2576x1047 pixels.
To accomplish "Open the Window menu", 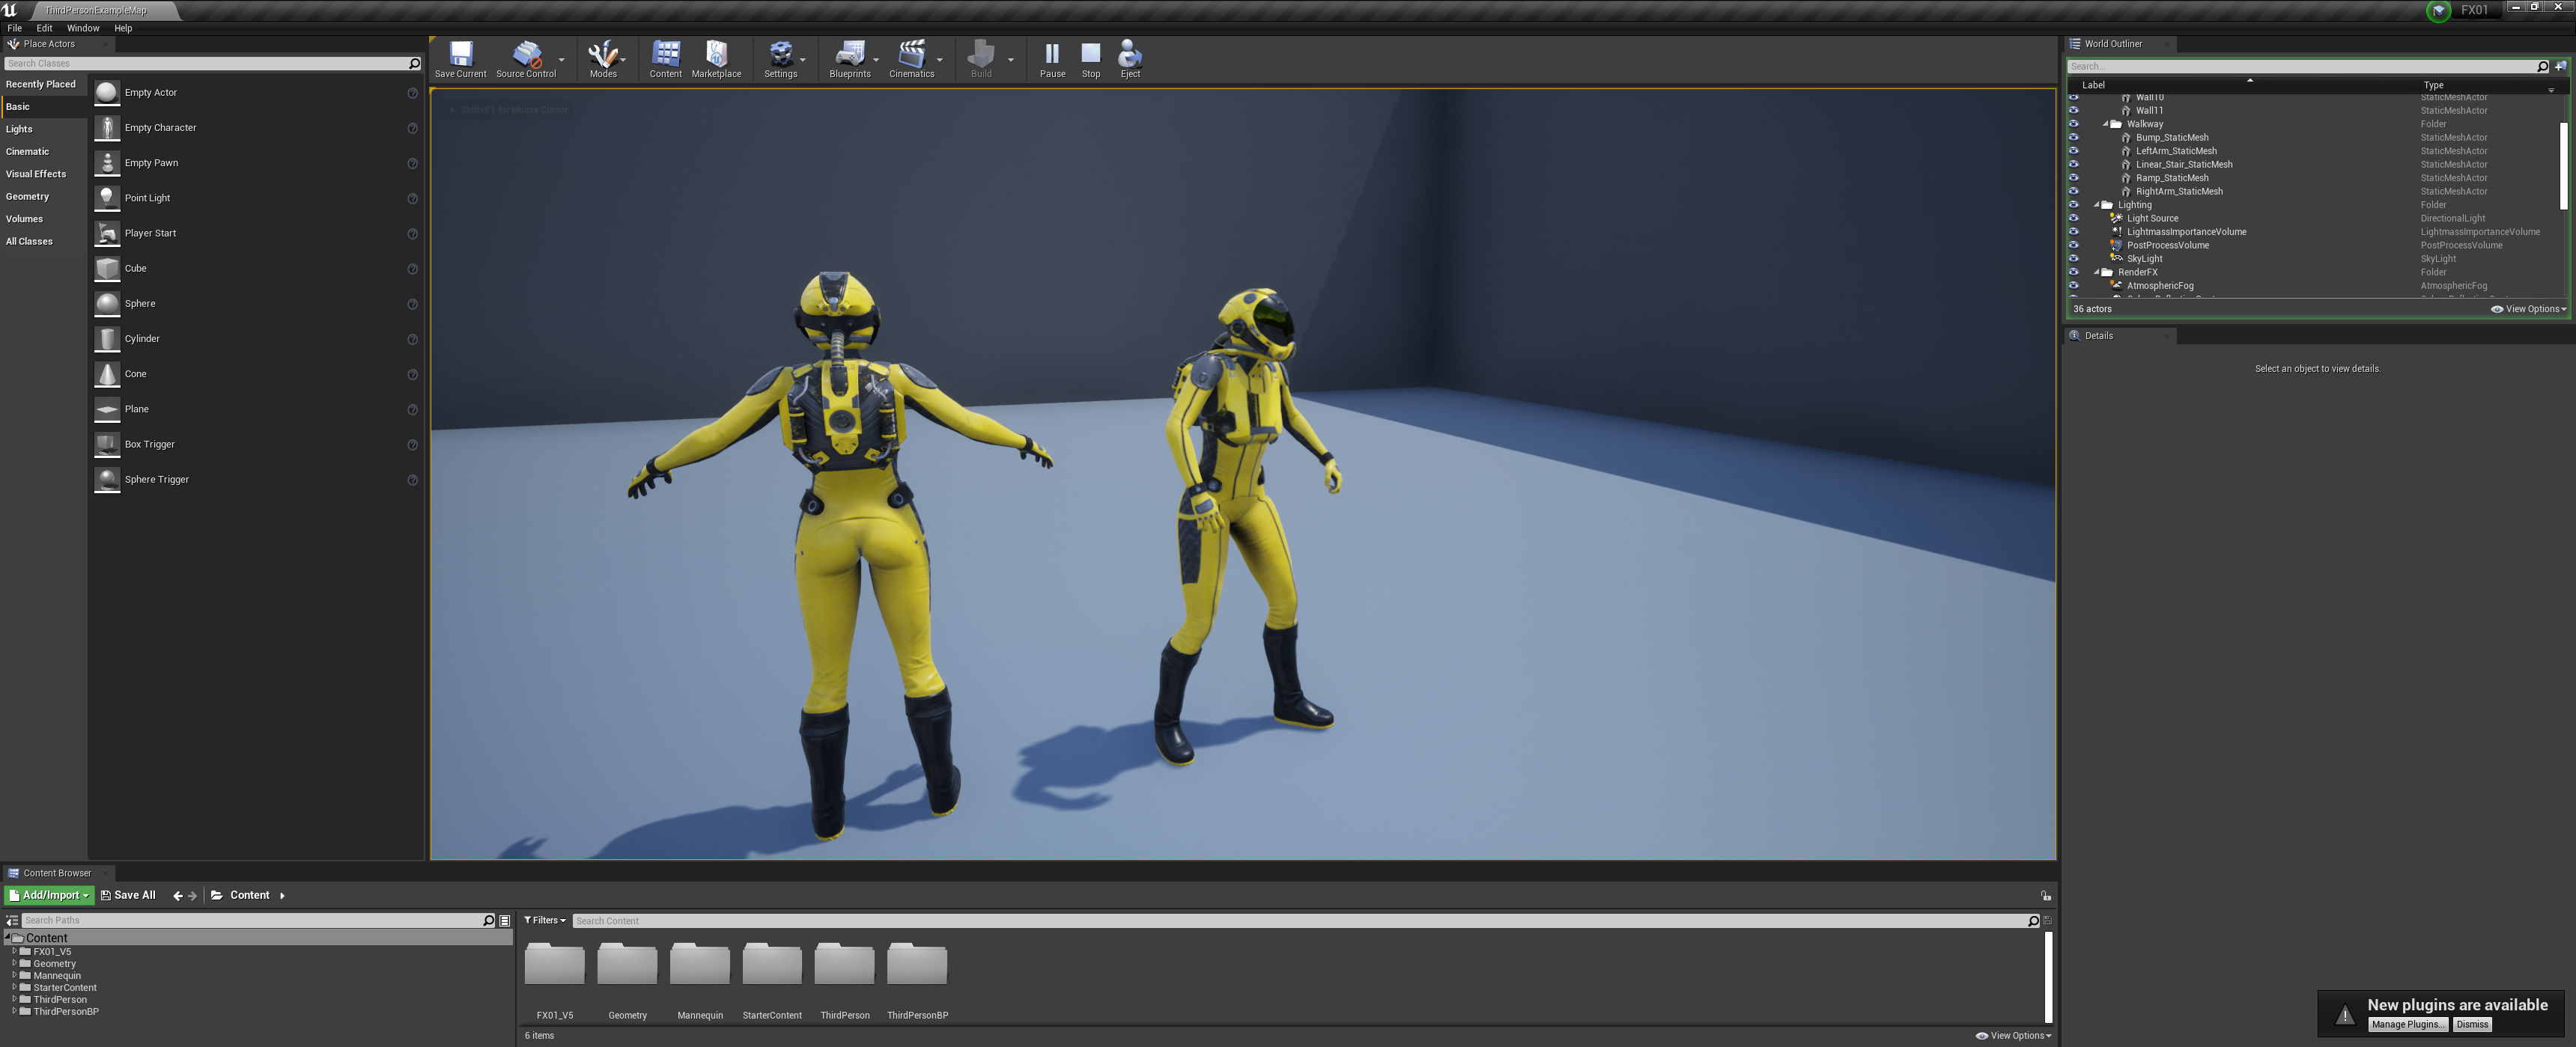I will coord(82,28).
